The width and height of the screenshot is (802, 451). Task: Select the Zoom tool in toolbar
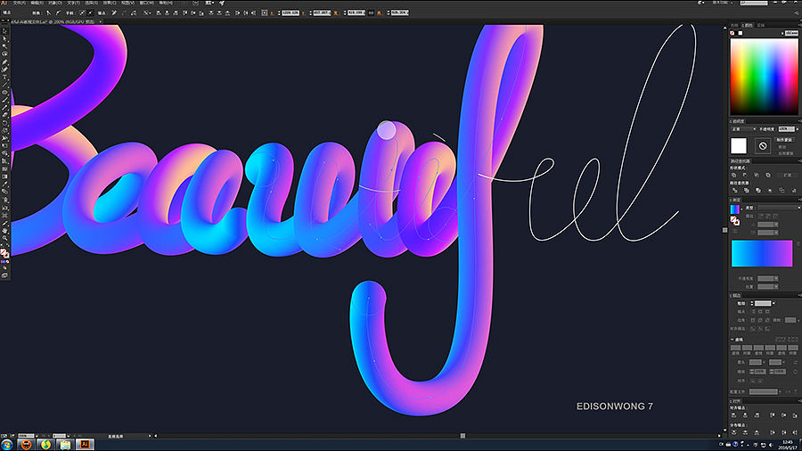[x=4, y=238]
